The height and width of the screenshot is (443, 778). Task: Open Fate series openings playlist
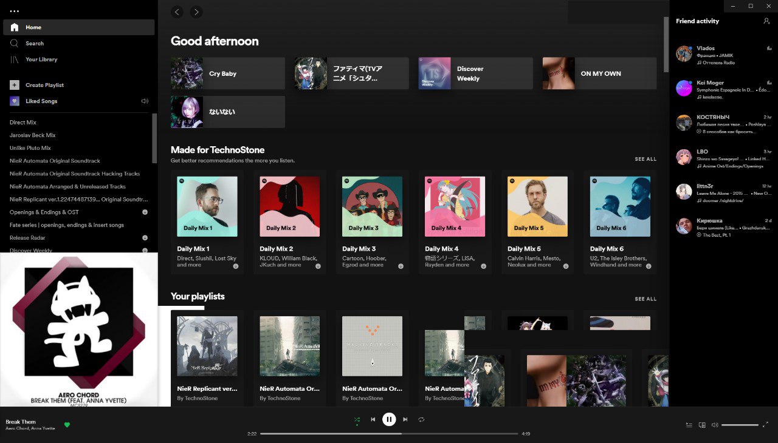[67, 225]
